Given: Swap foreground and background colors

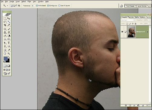Looking at the screenshot, I should 9,57.
